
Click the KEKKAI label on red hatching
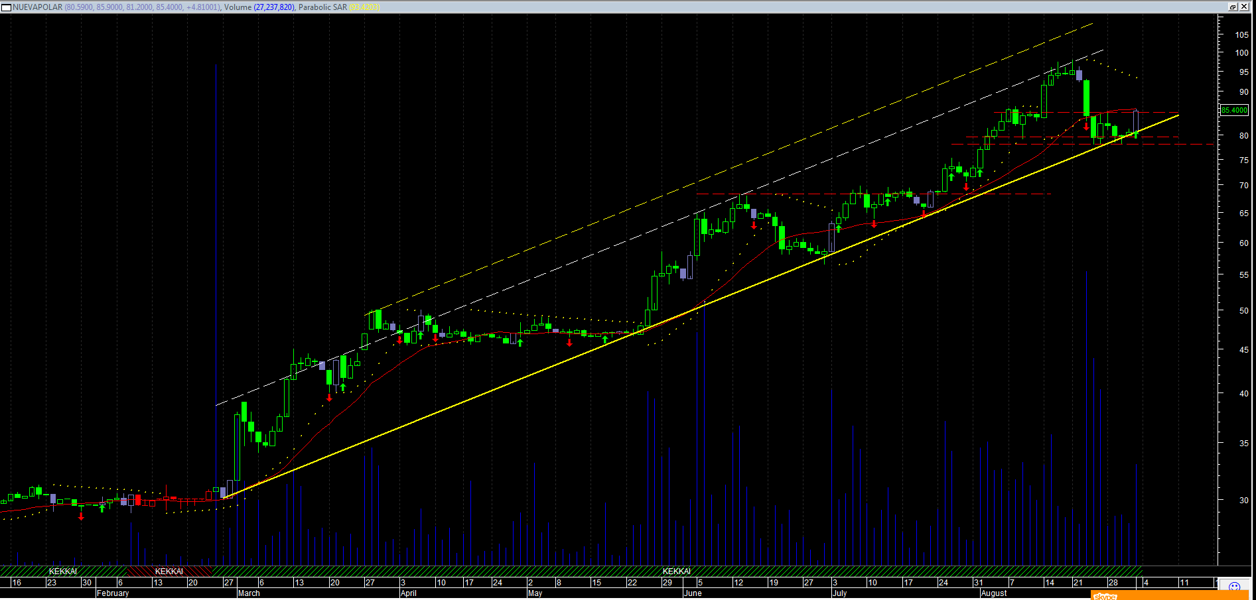[x=169, y=571]
